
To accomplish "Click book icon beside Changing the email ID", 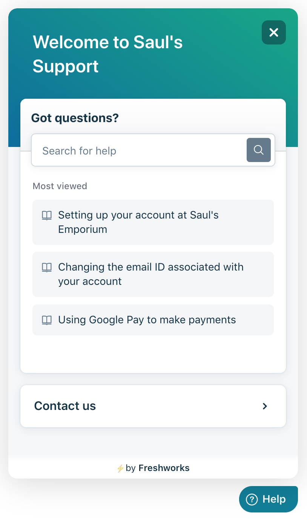I will (x=47, y=268).
